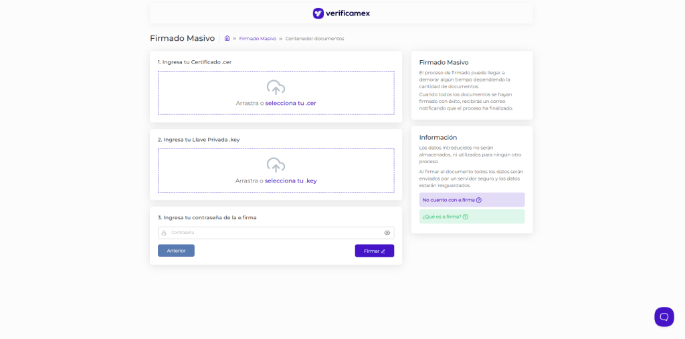685x339 pixels.
Task: Open the chat support widget
Action: [x=664, y=316]
